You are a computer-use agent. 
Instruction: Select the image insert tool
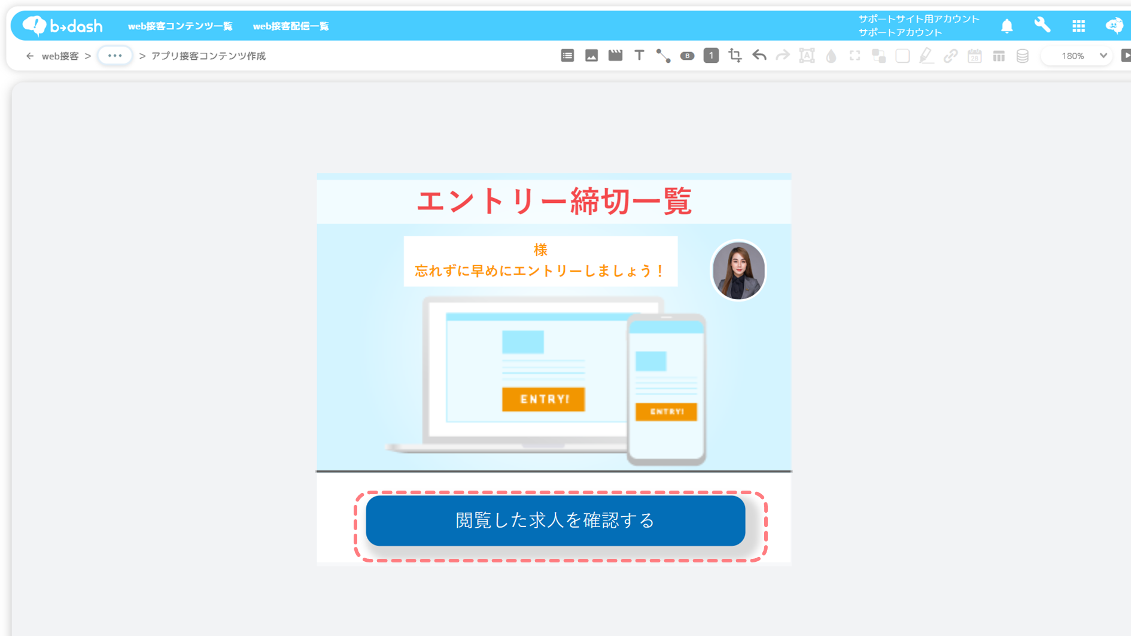coord(591,56)
